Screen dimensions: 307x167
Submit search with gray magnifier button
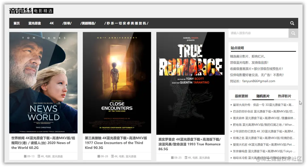293,33
